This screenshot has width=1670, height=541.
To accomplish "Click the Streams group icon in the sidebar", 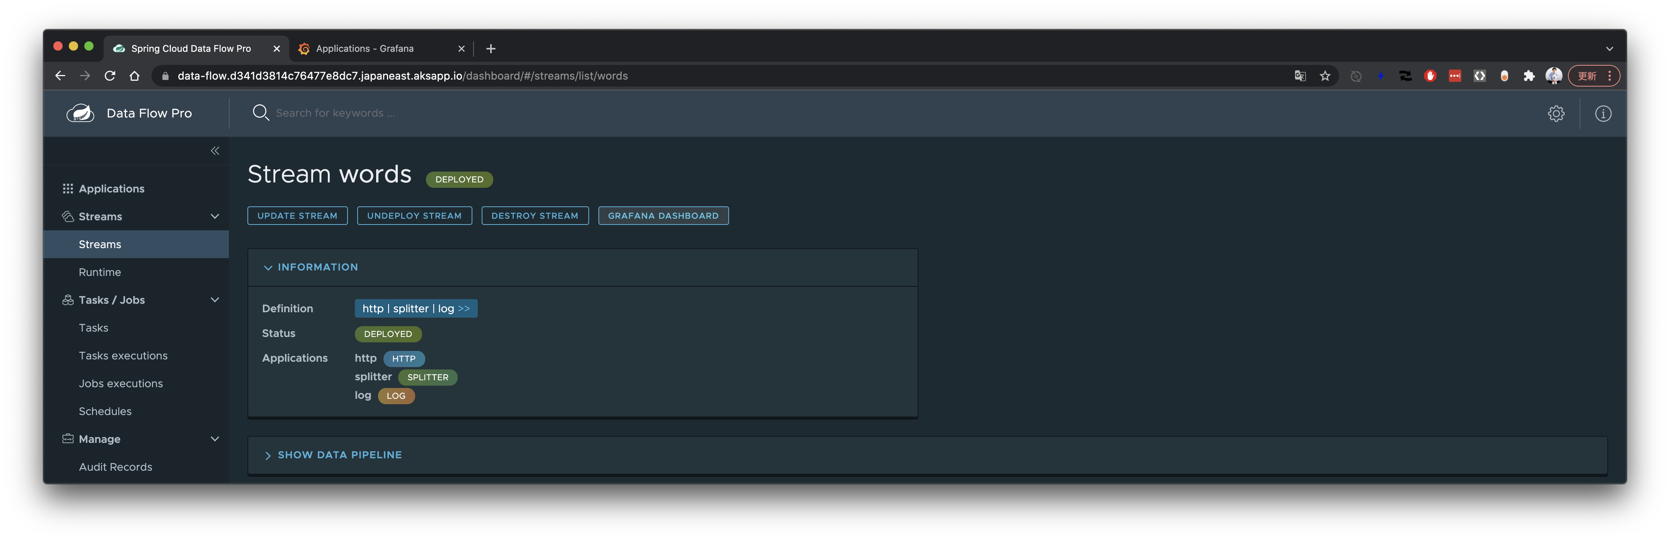I will [x=67, y=216].
